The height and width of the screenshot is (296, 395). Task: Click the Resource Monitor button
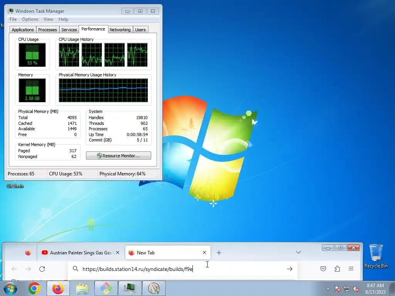(119, 156)
